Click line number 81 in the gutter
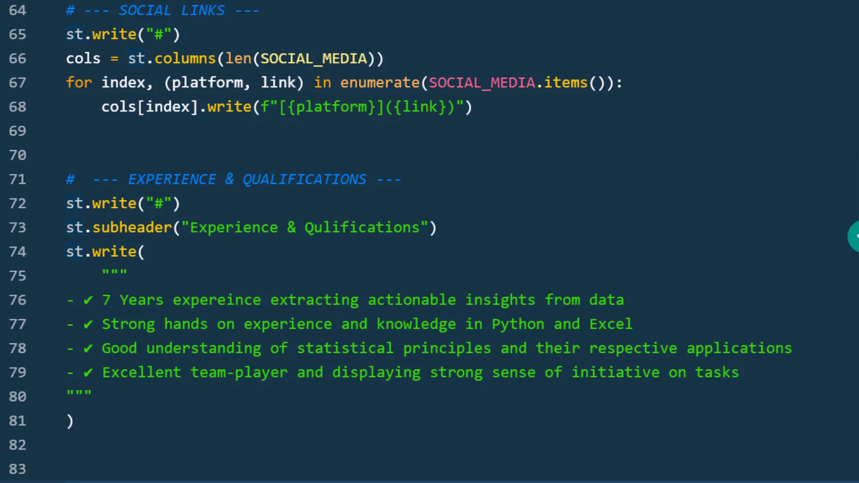Image resolution: width=859 pixels, height=483 pixels. tap(17, 421)
